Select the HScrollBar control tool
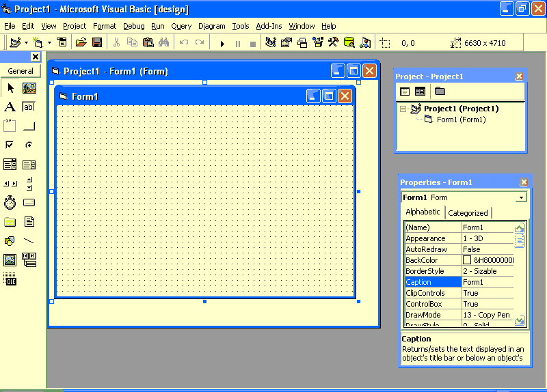The width and height of the screenshot is (547, 392). [10, 183]
